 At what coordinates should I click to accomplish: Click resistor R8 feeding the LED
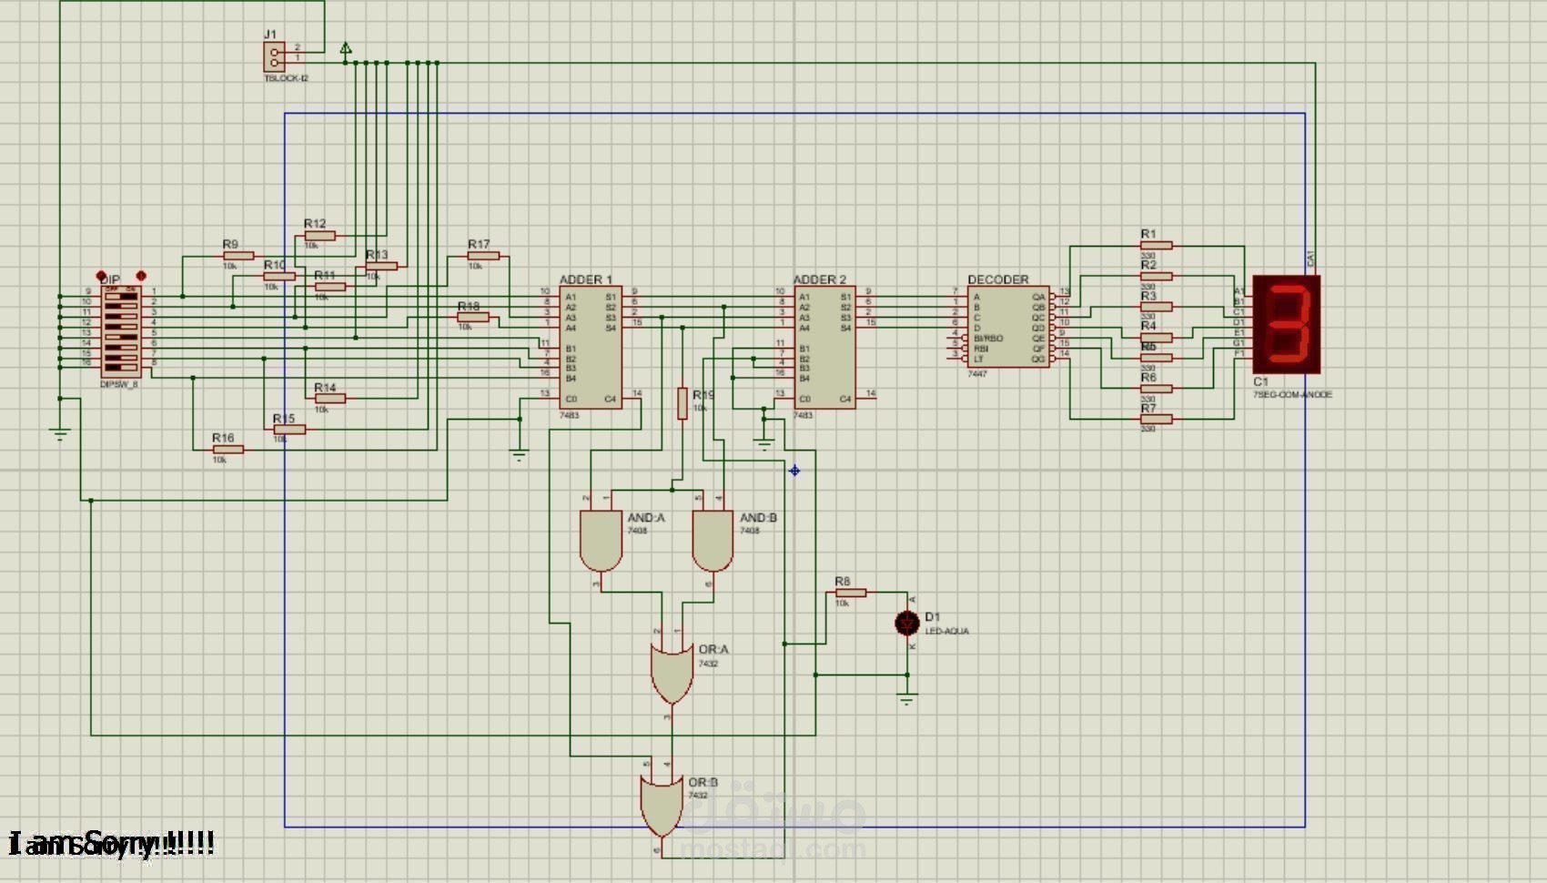(x=850, y=593)
